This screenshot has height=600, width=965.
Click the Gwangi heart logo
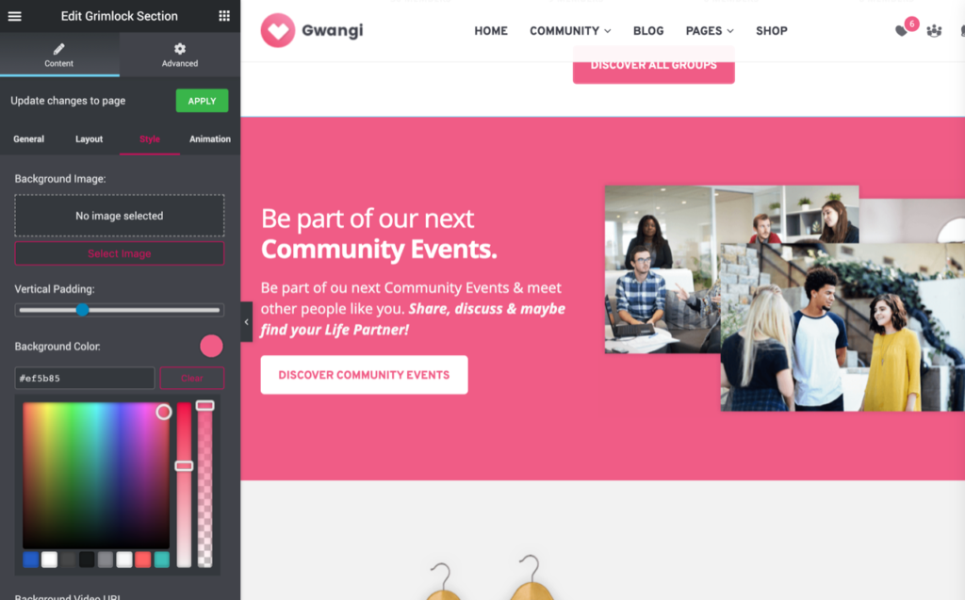pos(278,30)
